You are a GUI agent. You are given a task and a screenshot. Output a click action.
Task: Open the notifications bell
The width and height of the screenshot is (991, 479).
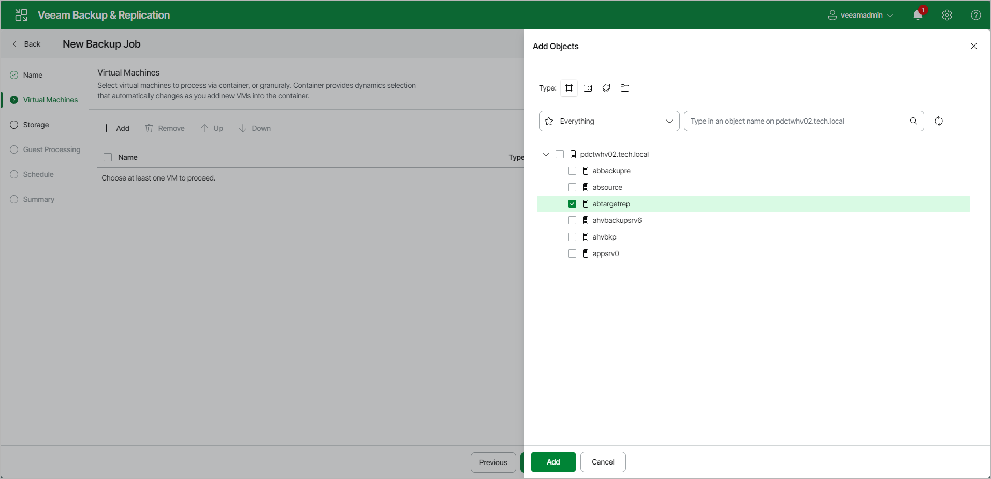pyautogui.click(x=918, y=15)
